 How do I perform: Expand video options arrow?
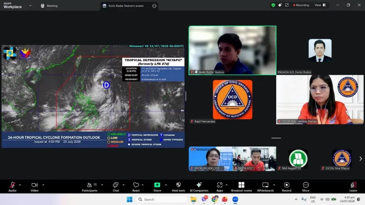point(43,185)
